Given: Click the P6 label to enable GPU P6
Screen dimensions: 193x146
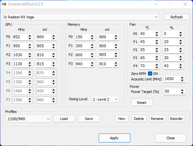Looking at the screenshot, I should [x=8, y=91].
